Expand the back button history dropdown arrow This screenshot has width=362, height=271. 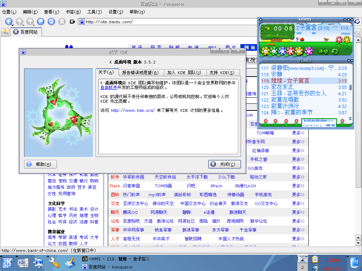pyautogui.click(x=12, y=25)
